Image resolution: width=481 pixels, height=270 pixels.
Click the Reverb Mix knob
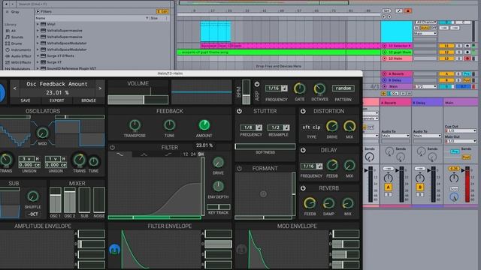(x=347, y=203)
